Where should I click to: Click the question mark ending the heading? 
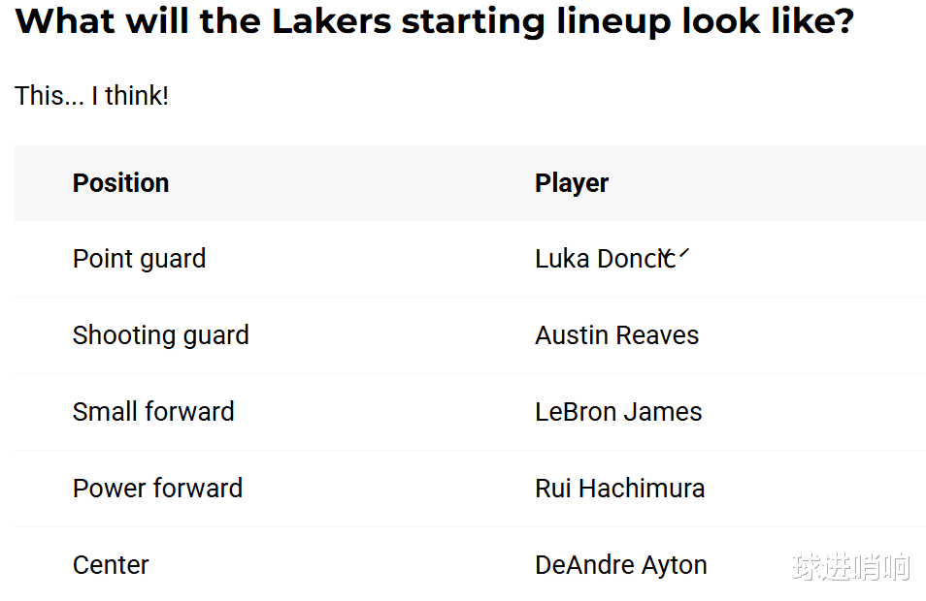point(843,20)
